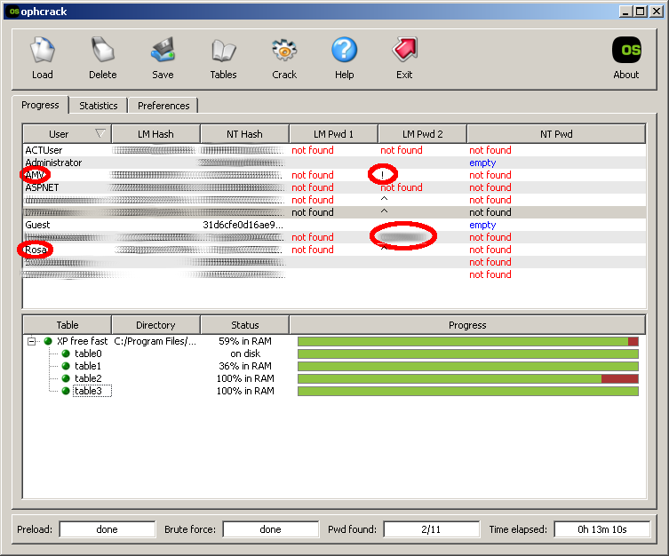Image resolution: width=669 pixels, height=556 pixels.
Task: Click the Table column header
Action: 68,325
